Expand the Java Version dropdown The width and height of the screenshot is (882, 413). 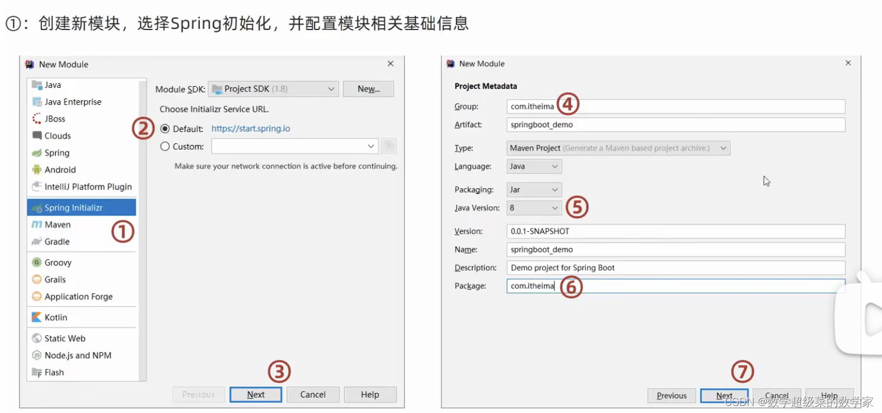tap(534, 208)
